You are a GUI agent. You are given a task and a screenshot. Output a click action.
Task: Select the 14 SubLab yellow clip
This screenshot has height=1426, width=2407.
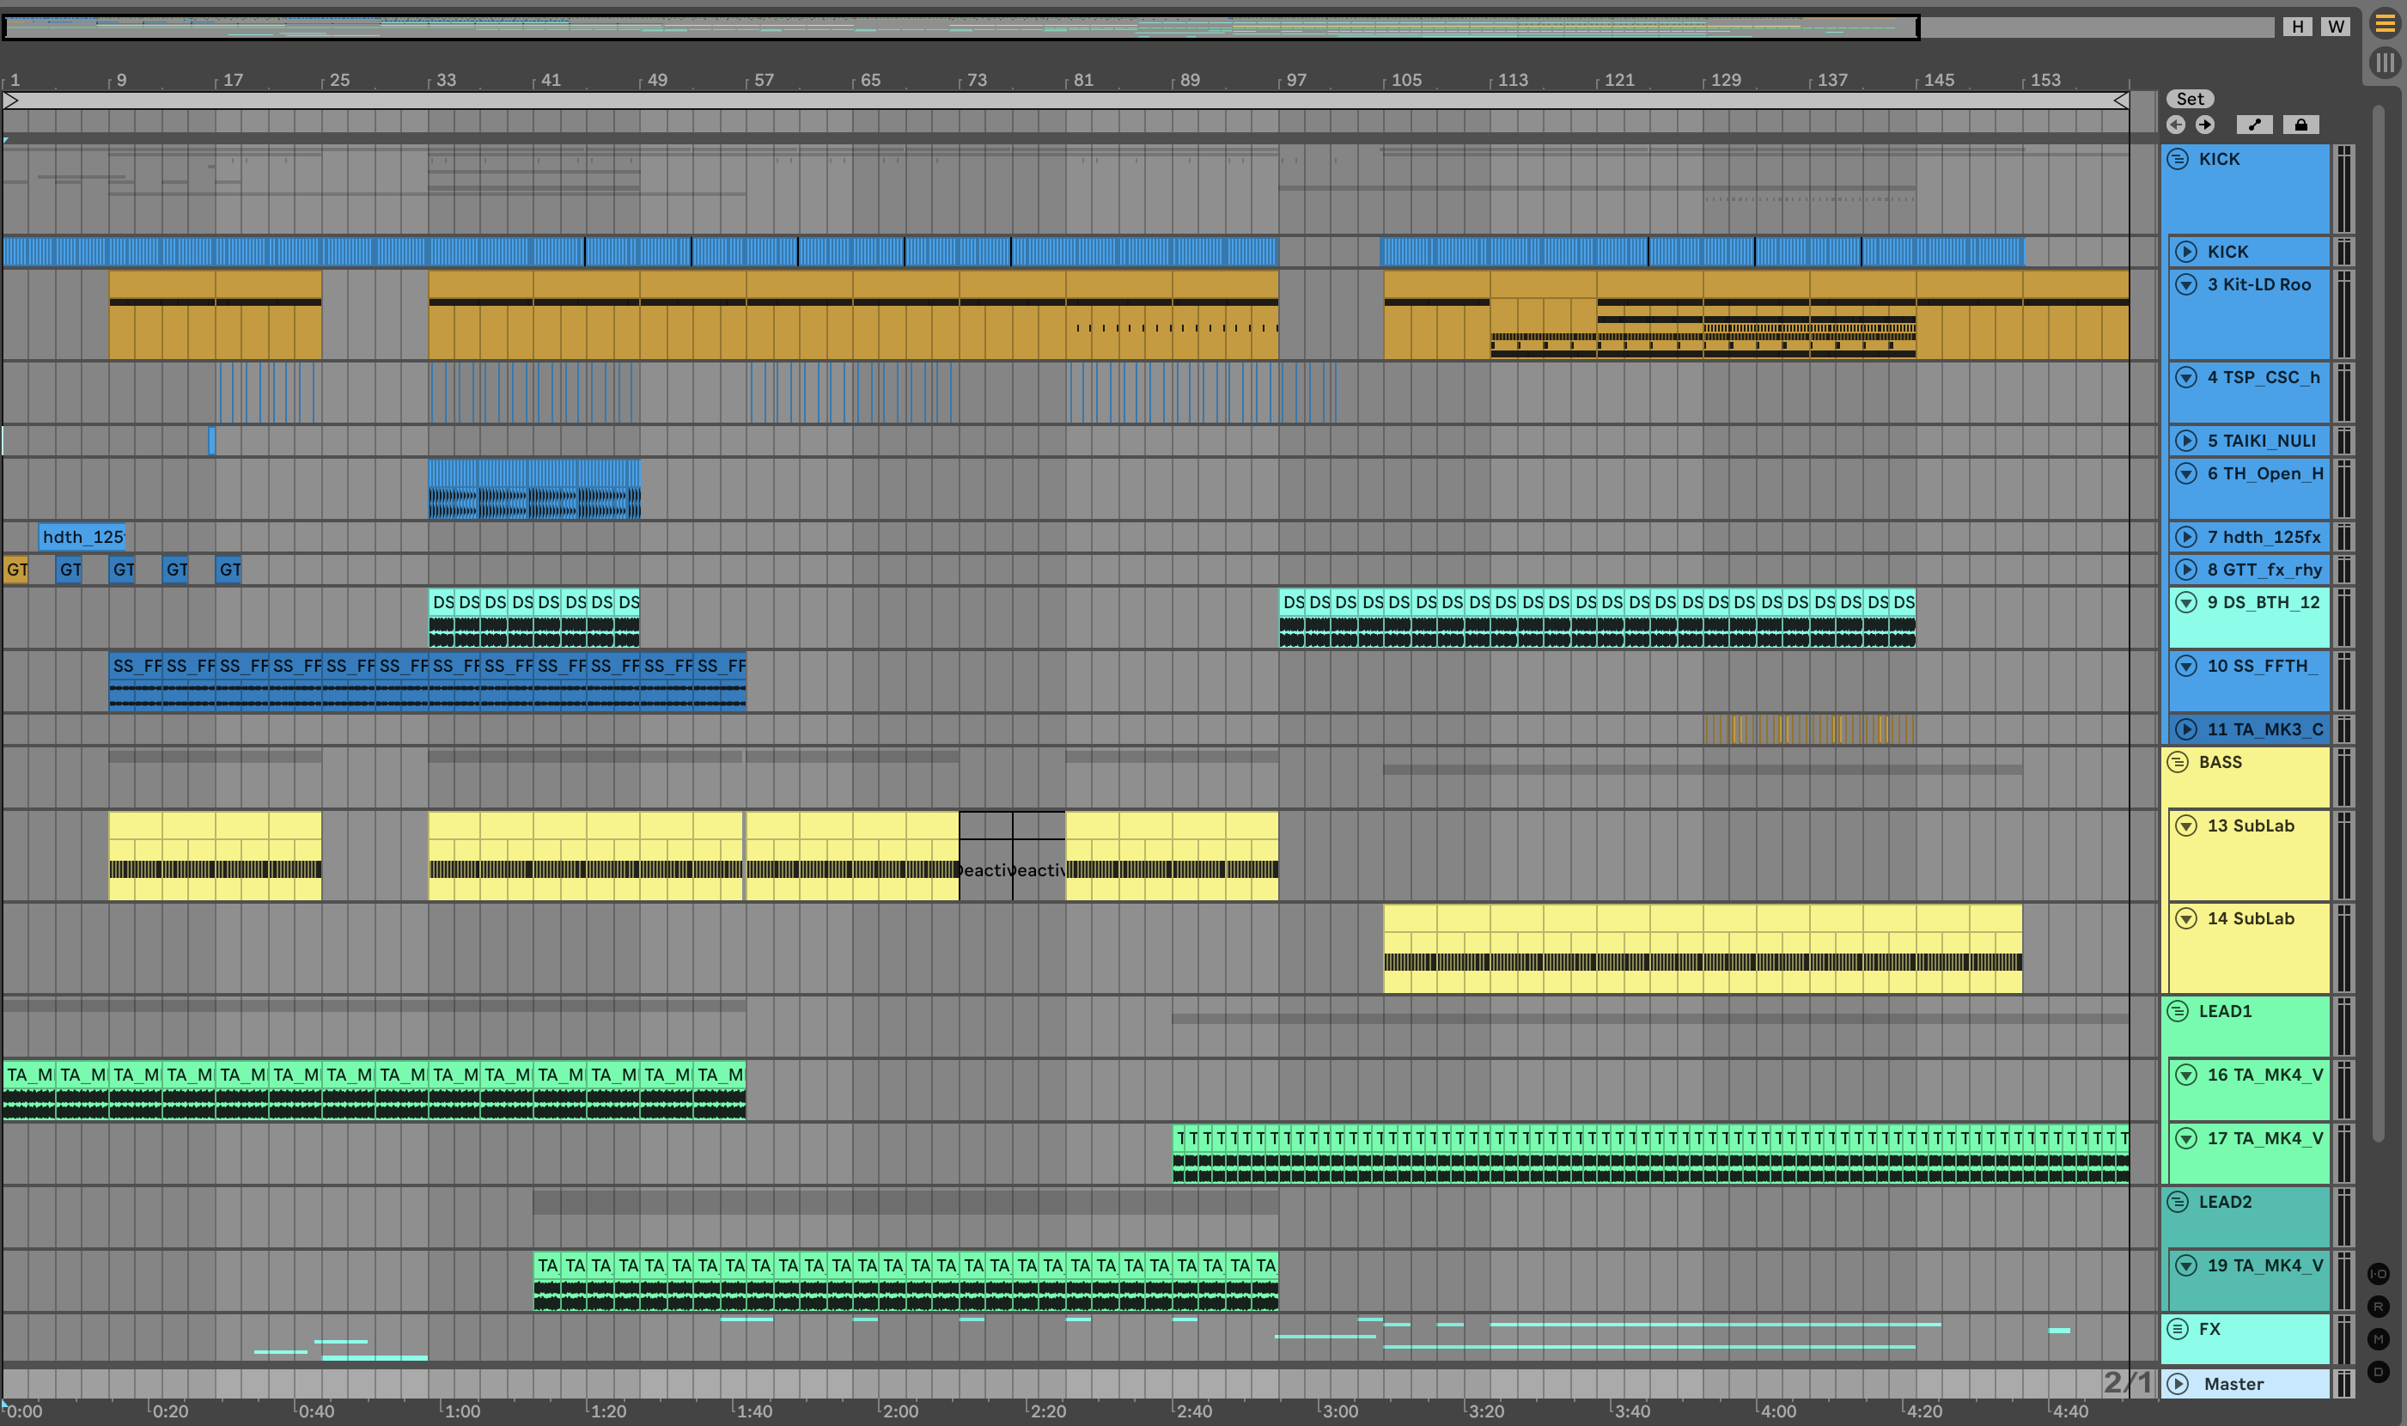(x=1702, y=948)
